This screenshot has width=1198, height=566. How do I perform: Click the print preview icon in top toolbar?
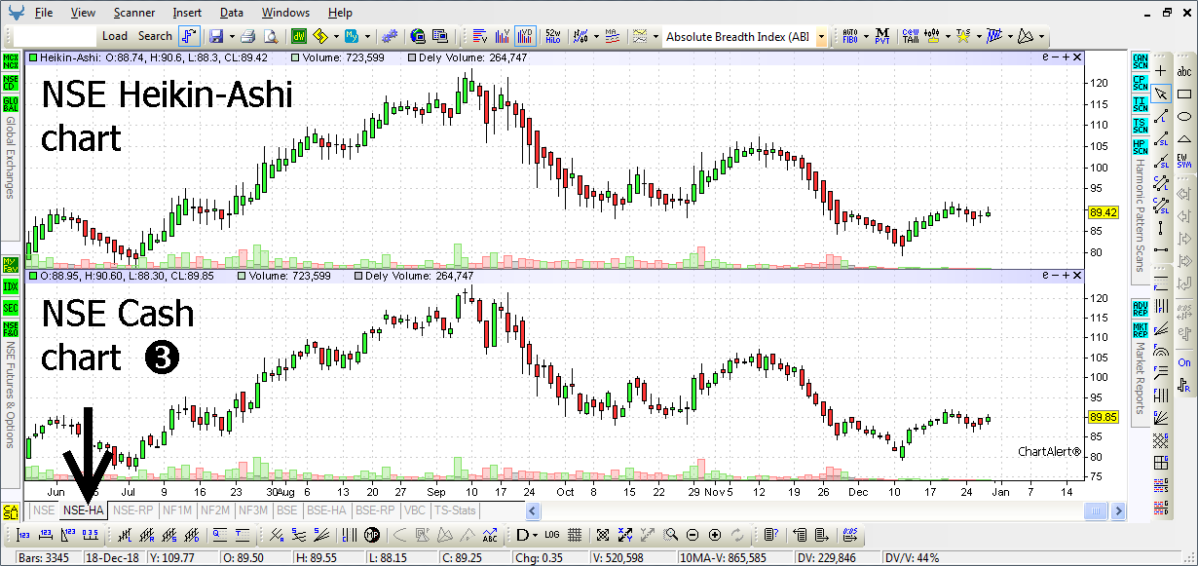click(x=269, y=37)
